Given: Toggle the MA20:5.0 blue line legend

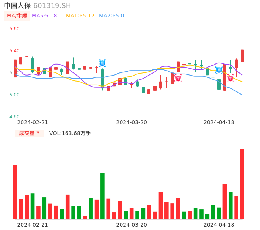Looking at the screenshot, I should [111, 16].
